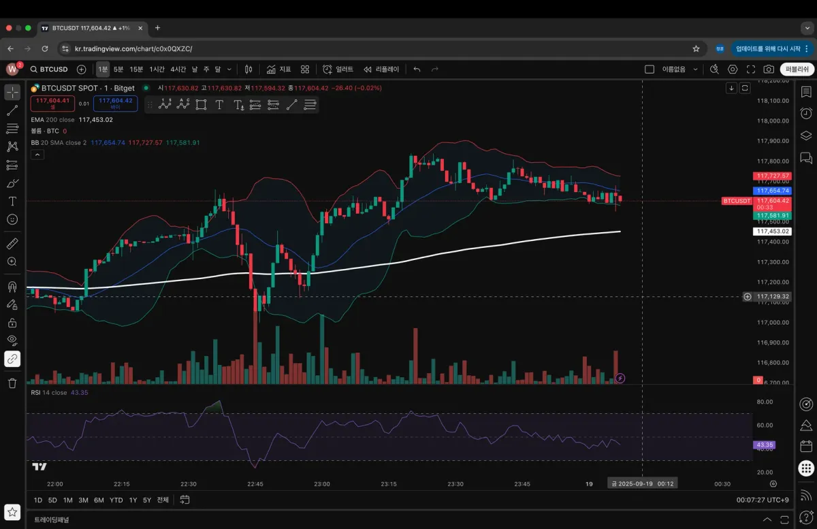Image resolution: width=817 pixels, height=529 pixels.
Task: Open chart settings hexagon icon
Action: tap(733, 69)
